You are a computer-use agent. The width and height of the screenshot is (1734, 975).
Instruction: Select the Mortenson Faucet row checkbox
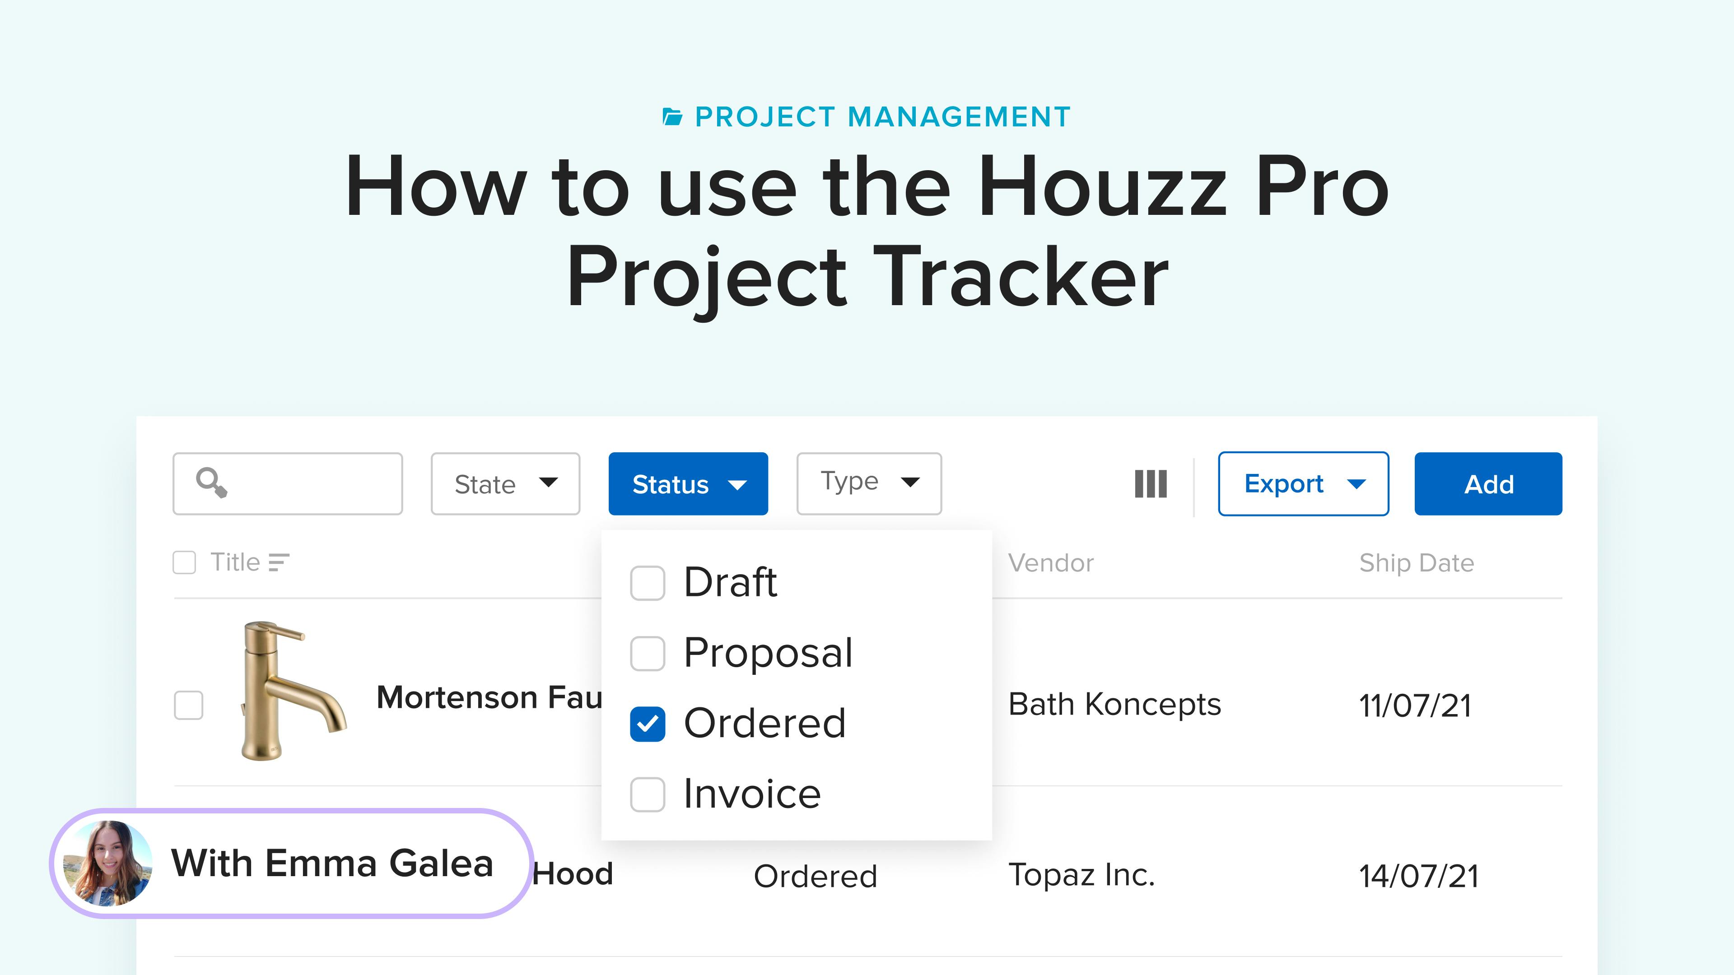188,705
